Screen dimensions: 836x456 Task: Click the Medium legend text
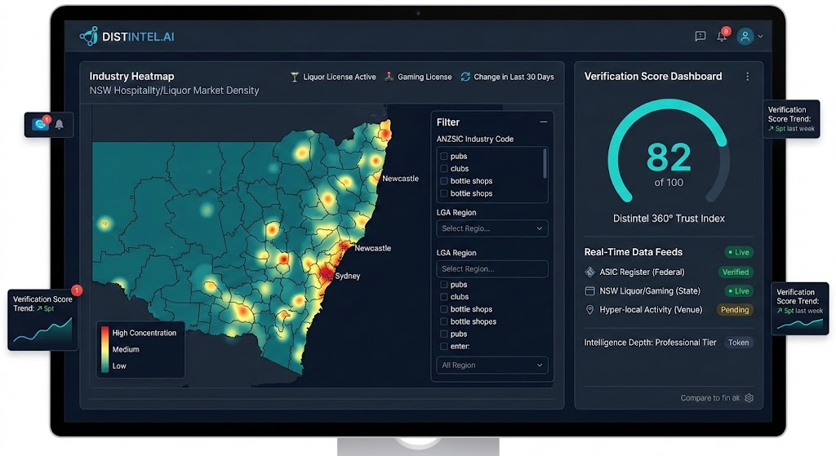tap(126, 349)
